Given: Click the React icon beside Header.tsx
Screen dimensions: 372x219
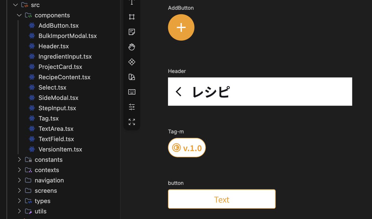Looking at the screenshot, I should (32, 46).
